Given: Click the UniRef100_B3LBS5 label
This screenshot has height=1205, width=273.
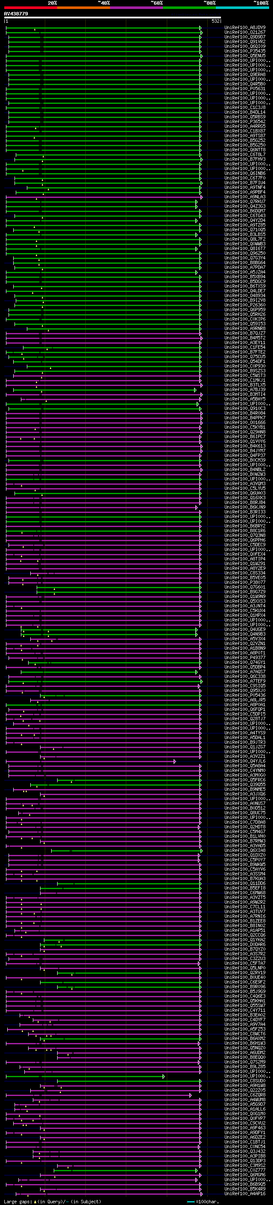Looking at the screenshot, I should pyautogui.click(x=245, y=234).
